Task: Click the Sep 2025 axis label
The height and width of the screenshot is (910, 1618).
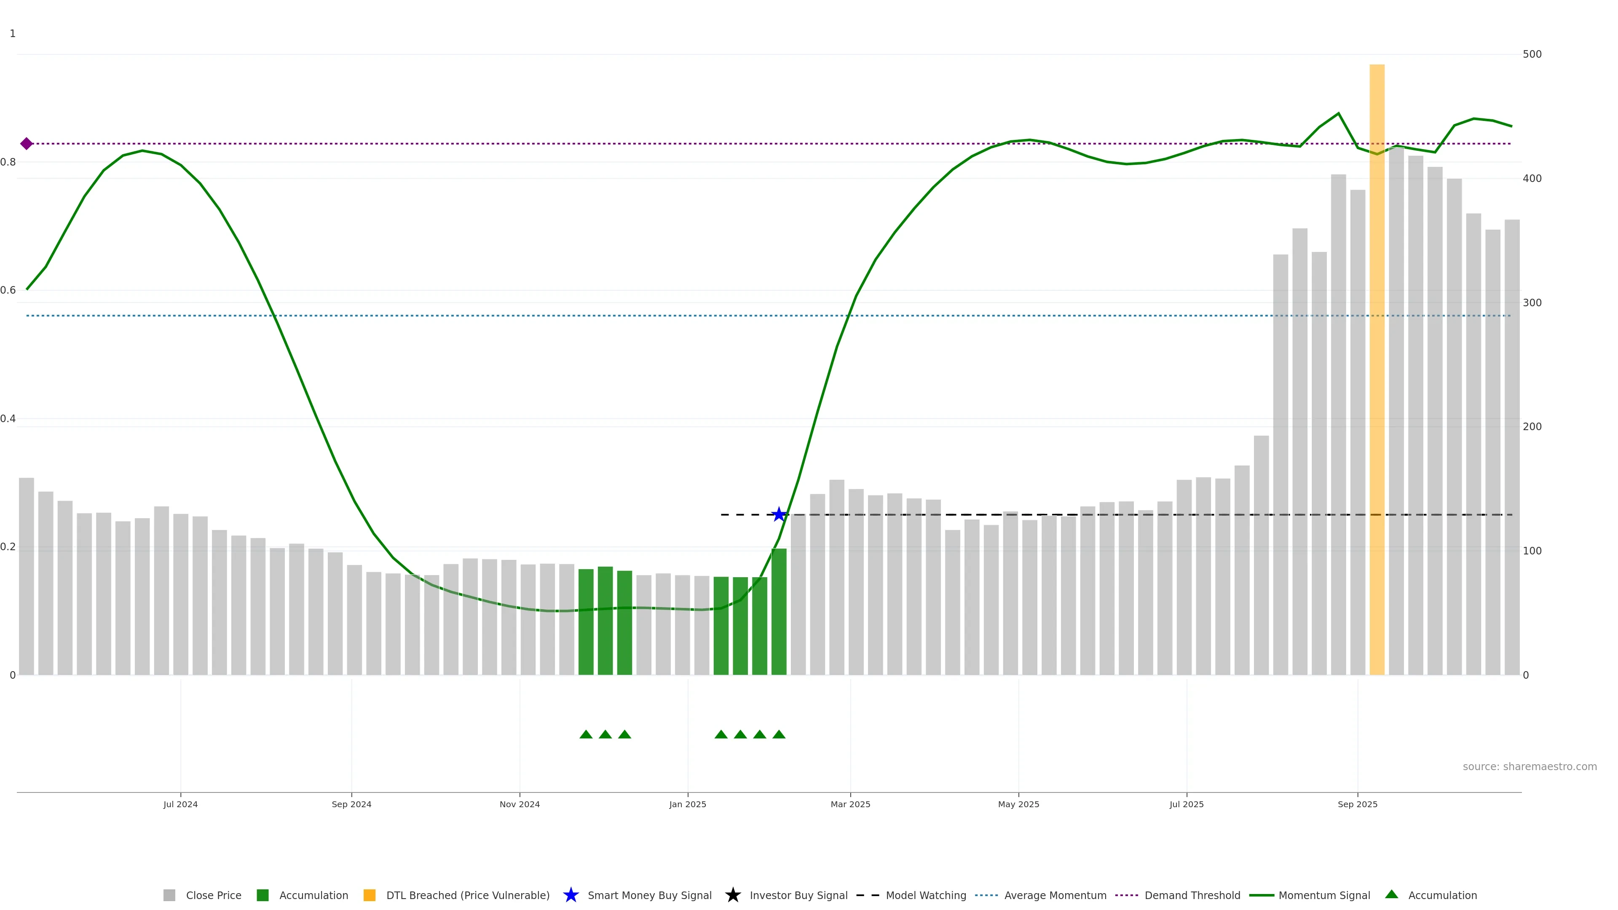Action: pos(1357,805)
